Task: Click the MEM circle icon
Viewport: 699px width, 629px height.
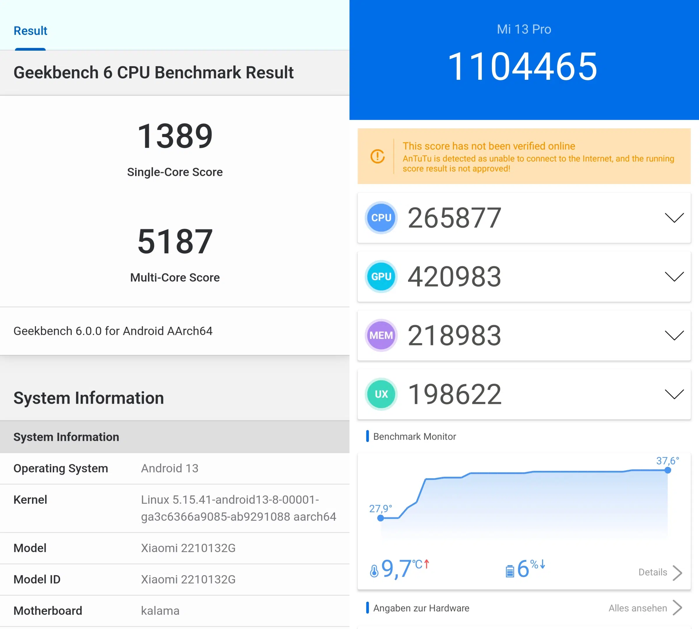Action: coord(381,335)
